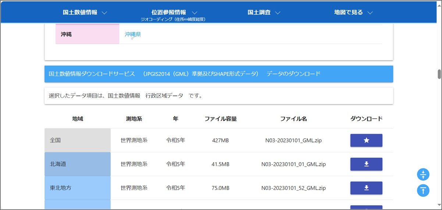Click 令和5年 in the 東北地方 row
The width and height of the screenshot is (442, 210).
pyautogui.click(x=175, y=188)
